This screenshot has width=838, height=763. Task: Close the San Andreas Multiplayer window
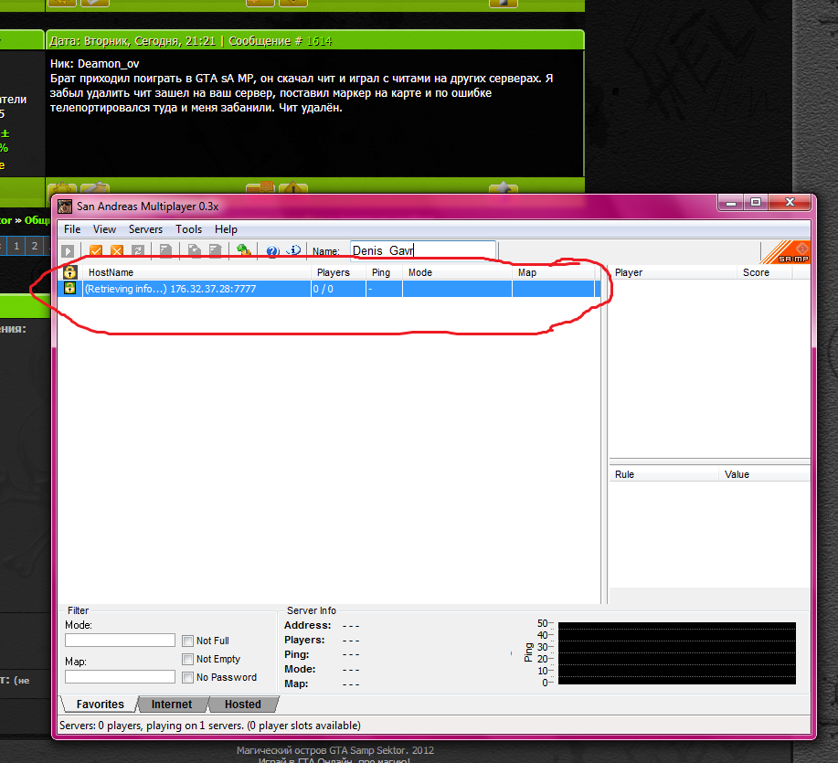pos(790,202)
